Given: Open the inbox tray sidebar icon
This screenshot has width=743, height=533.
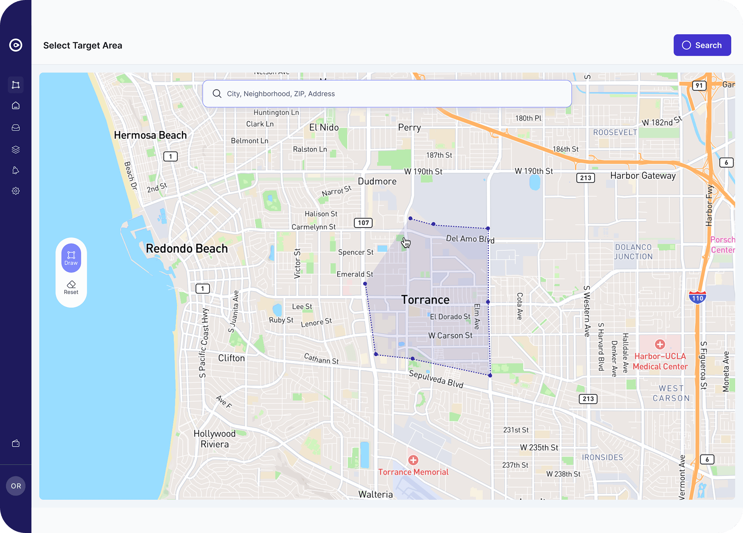Looking at the screenshot, I should point(16,128).
